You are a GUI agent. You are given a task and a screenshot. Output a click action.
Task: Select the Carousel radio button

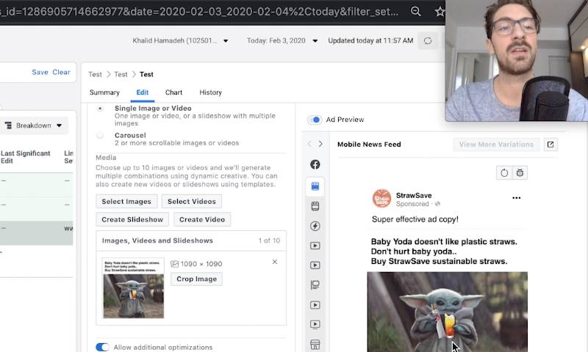pos(100,136)
